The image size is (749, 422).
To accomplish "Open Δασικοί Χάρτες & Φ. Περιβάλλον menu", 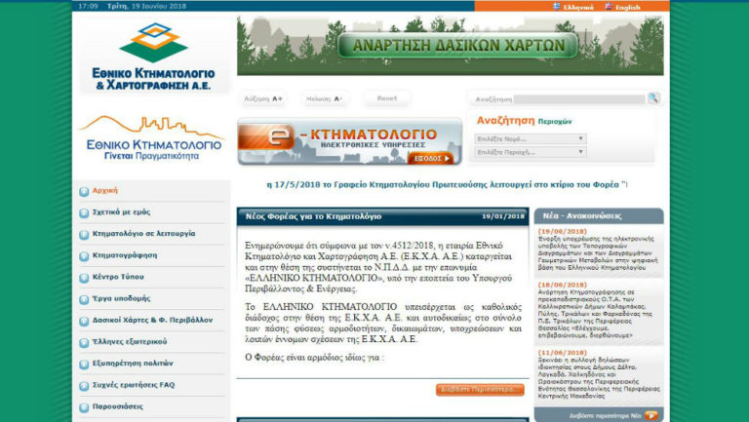I will (x=152, y=320).
